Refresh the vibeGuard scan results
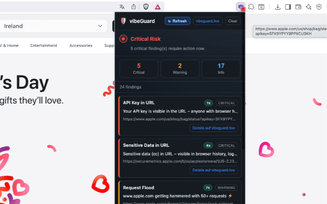This screenshot has height=204, width=327. 177,21
